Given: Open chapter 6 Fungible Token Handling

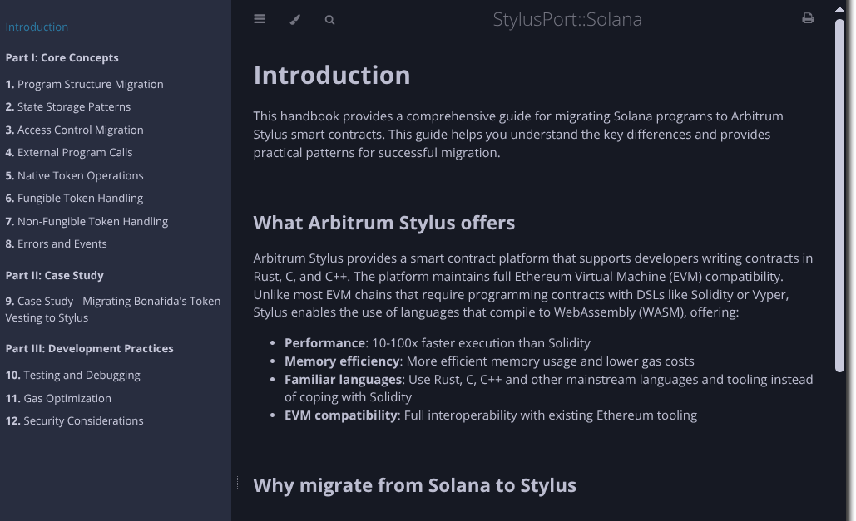Looking at the screenshot, I should coord(74,199).
